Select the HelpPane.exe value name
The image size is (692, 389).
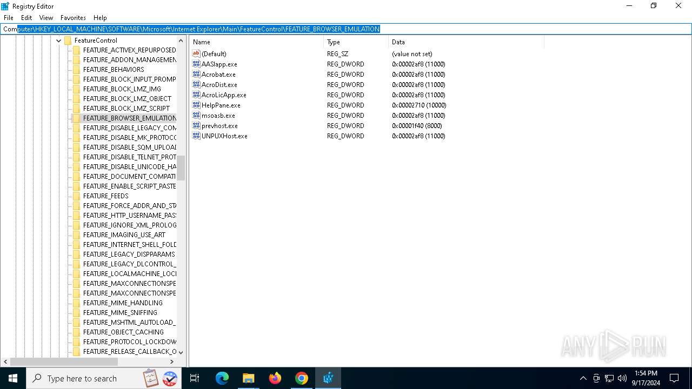221,105
